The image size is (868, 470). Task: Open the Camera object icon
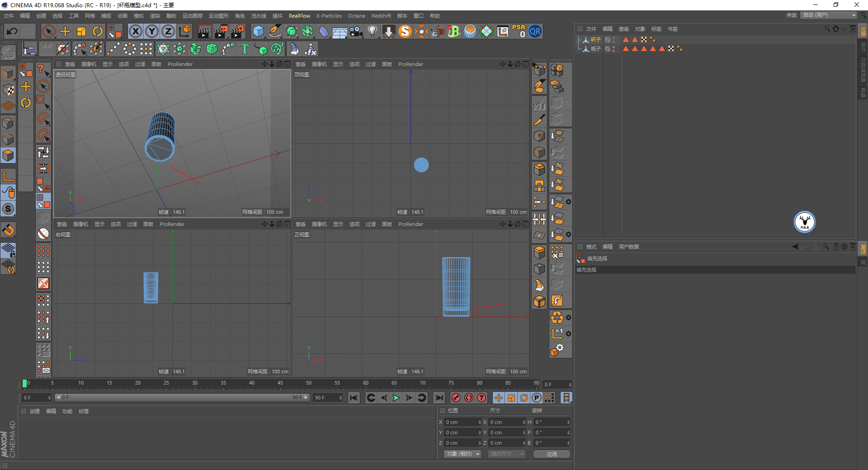[x=356, y=32]
